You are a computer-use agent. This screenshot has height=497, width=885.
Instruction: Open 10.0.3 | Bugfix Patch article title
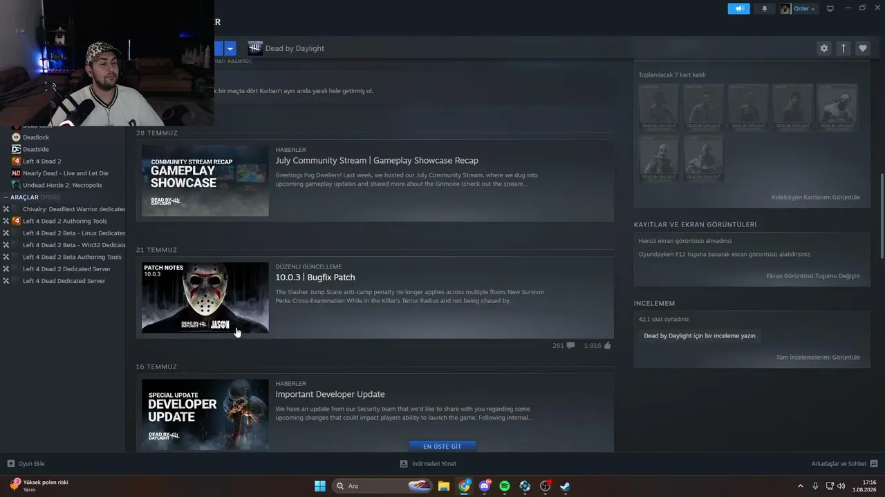(315, 277)
